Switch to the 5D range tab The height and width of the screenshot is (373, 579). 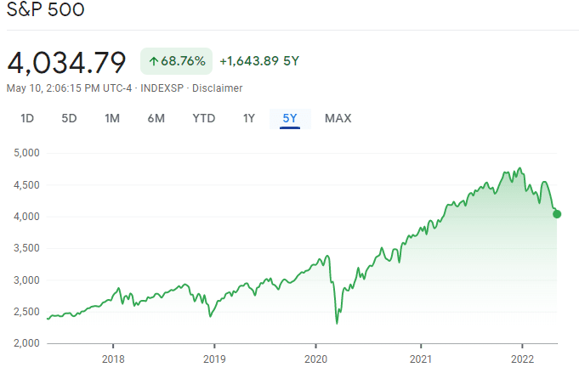pyautogui.click(x=69, y=118)
